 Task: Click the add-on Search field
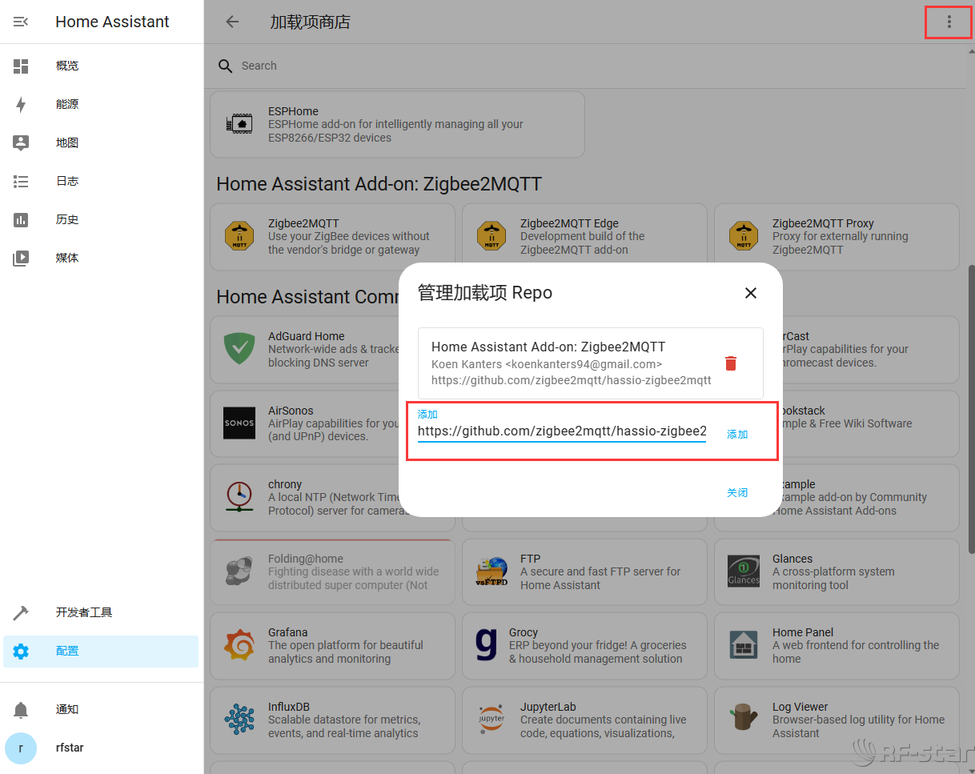pos(560,66)
